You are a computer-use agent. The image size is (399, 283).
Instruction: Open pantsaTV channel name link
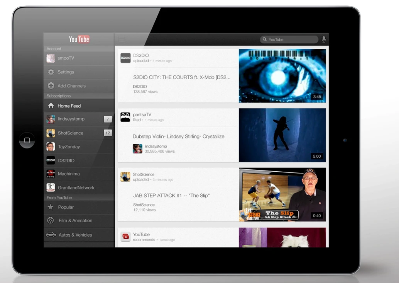tap(142, 114)
